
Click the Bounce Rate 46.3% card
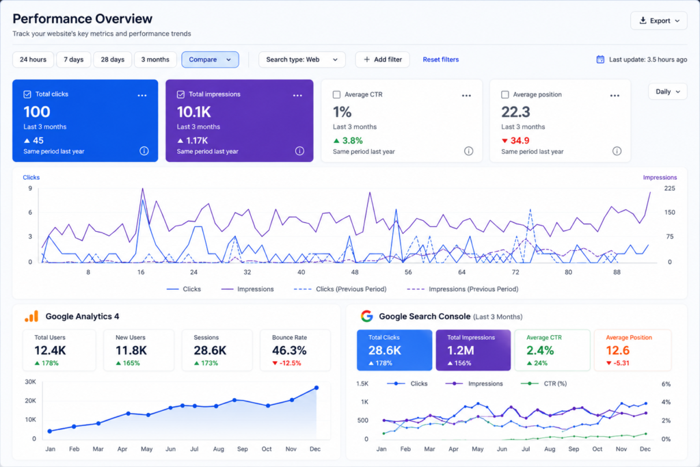(295, 351)
